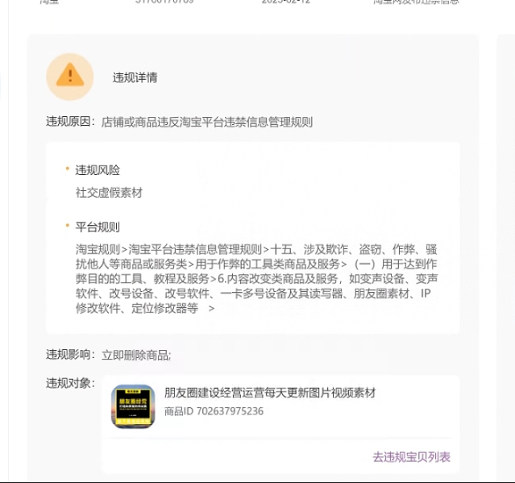This screenshot has width=515, height=483.
Task: Click the 违规影响 label
Action: click(x=71, y=355)
